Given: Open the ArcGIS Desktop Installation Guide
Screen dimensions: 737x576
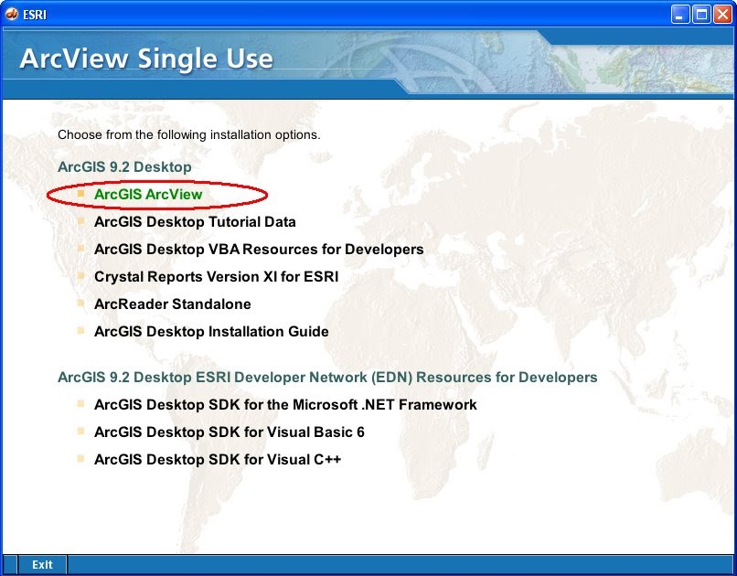Looking at the screenshot, I should (212, 331).
